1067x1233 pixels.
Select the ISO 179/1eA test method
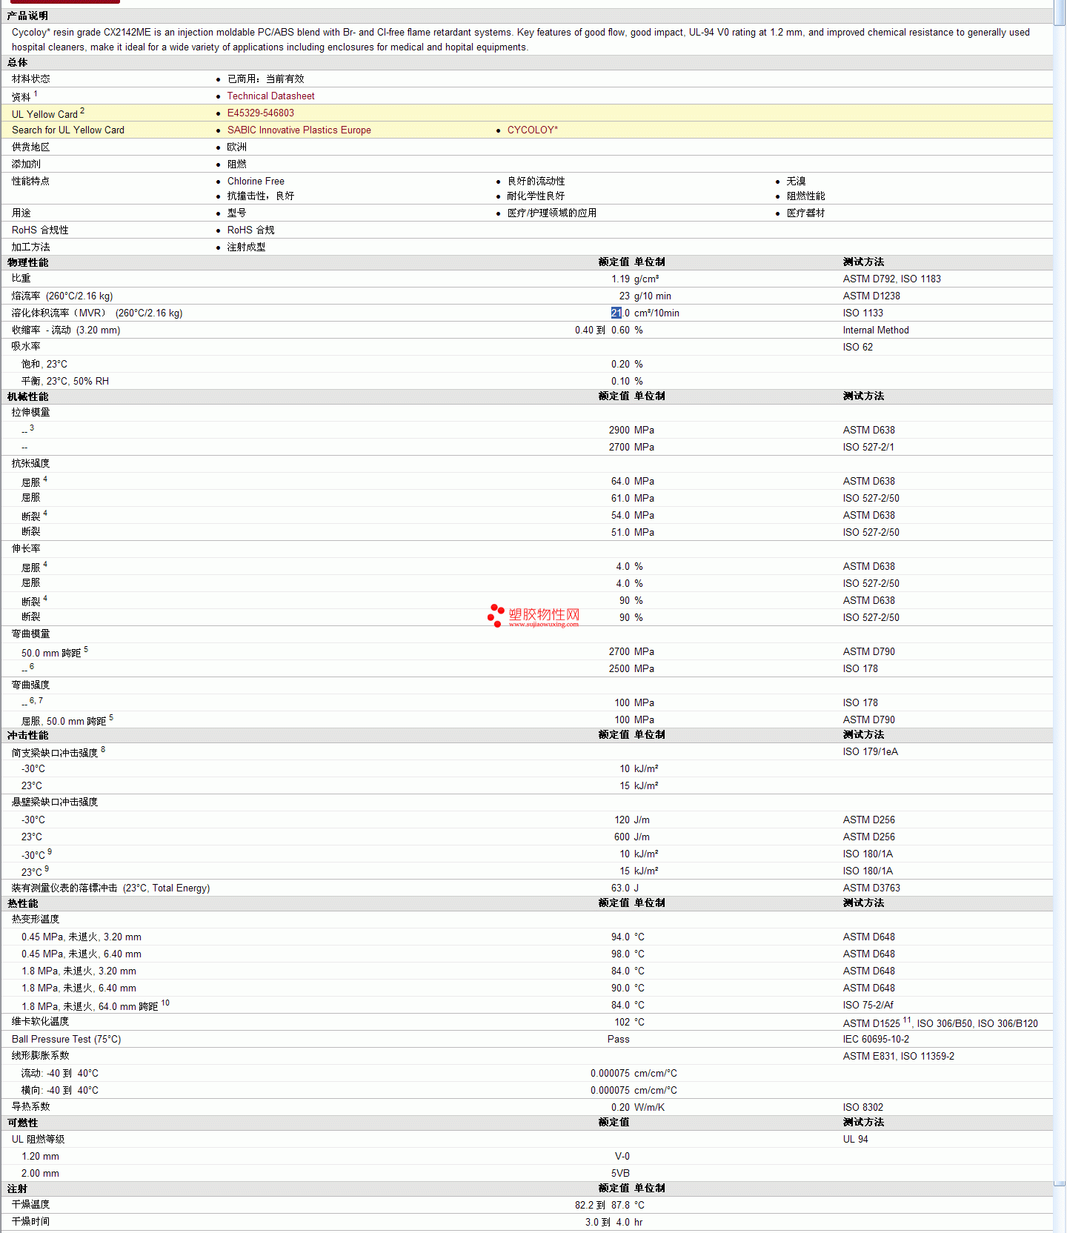pyautogui.click(x=870, y=751)
